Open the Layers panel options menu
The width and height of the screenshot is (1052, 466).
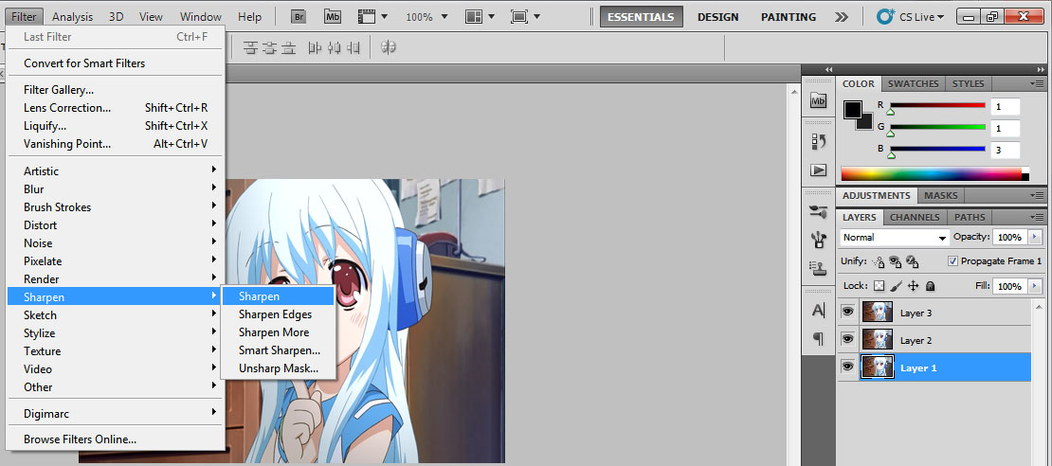click(1037, 217)
